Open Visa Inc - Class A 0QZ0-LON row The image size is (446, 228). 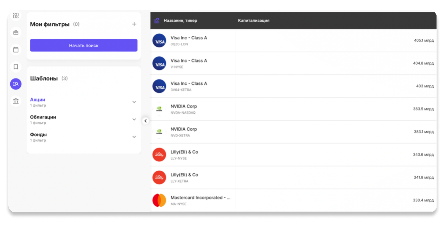coord(293,41)
